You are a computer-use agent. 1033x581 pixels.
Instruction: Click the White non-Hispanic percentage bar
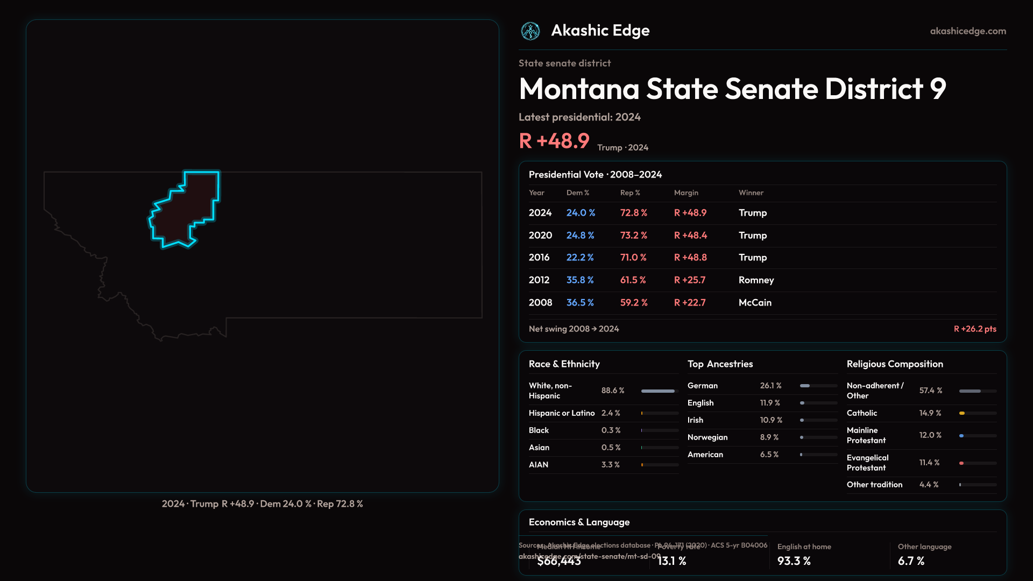click(659, 391)
